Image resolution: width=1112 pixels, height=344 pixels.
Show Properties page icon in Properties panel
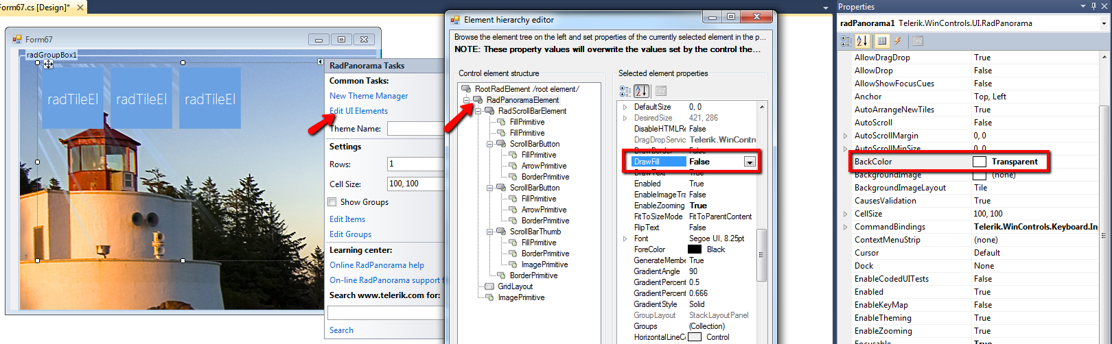882,41
